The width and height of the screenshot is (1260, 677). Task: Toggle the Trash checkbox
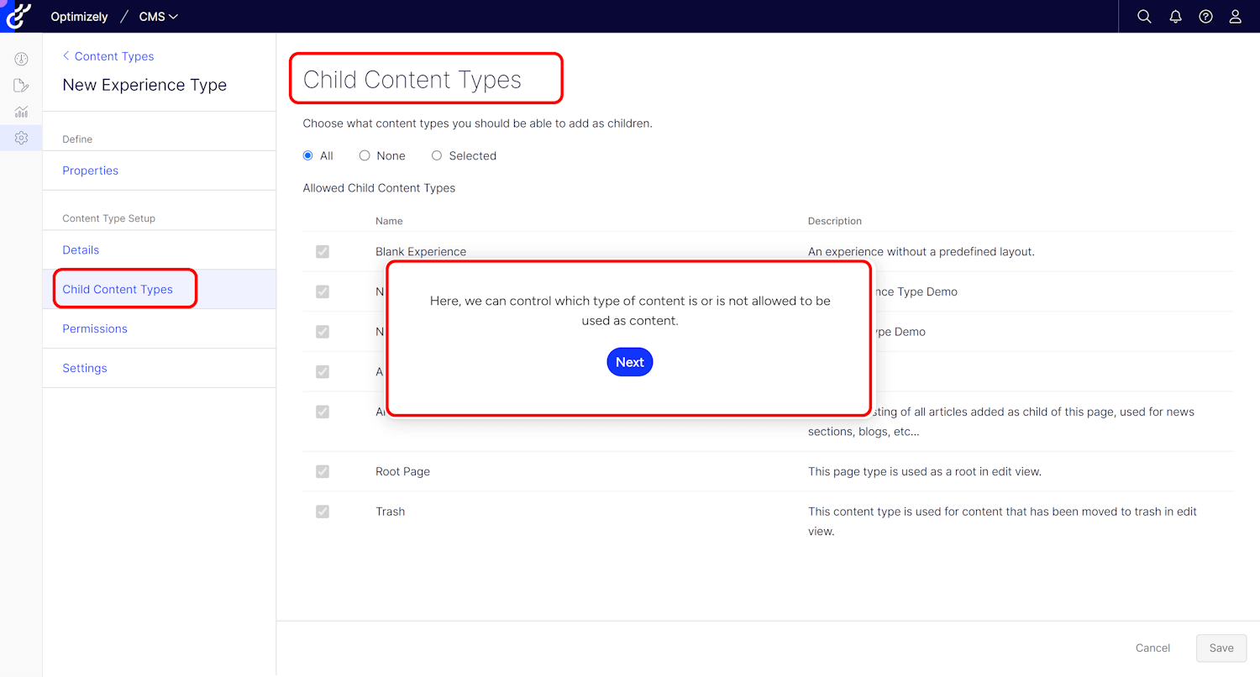(x=323, y=512)
